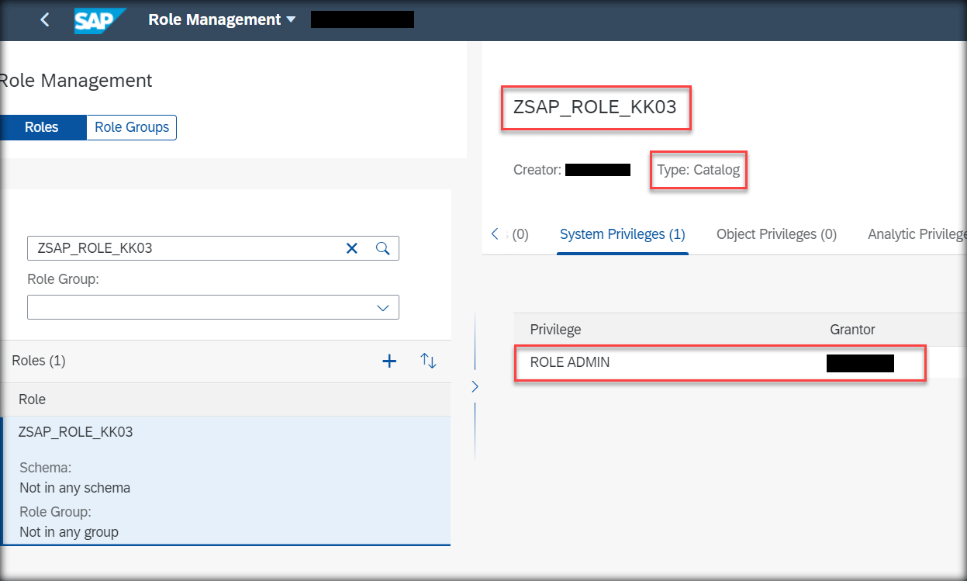Click the Privilege column header

tap(556, 330)
